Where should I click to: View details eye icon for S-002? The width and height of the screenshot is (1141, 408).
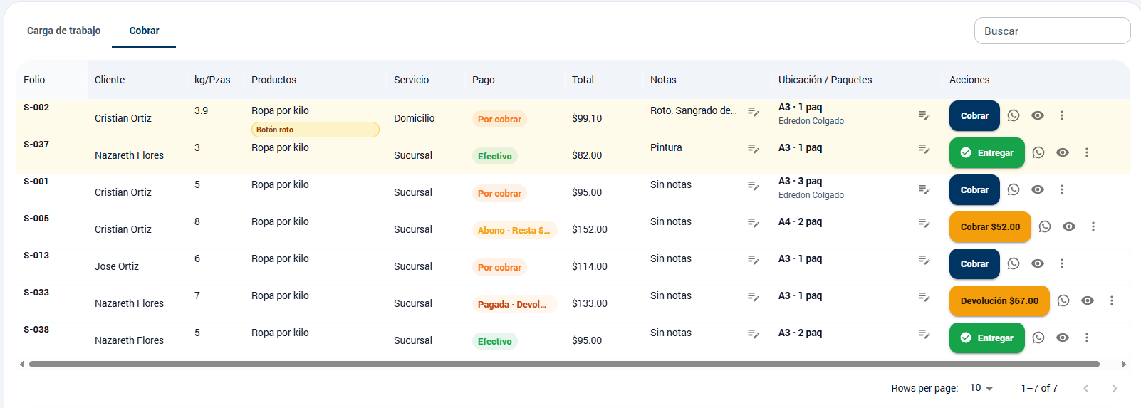click(x=1038, y=115)
